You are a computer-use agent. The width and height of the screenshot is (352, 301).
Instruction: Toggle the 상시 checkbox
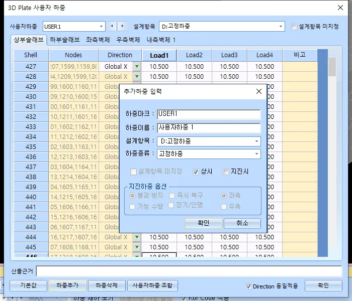click(196, 172)
